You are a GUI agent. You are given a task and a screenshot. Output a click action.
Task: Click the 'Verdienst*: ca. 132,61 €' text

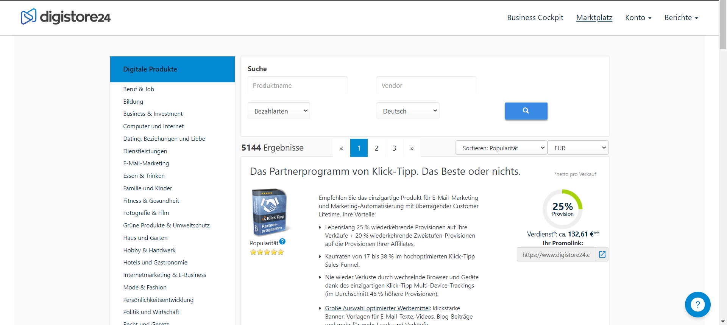(x=563, y=234)
